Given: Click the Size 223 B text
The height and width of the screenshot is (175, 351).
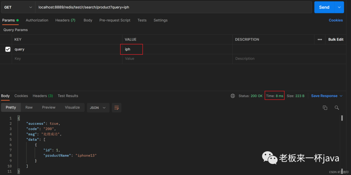Looking at the screenshot, I should tap(295, 96).
